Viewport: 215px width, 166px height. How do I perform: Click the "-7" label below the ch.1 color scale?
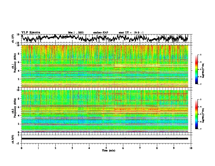pyautogui.click(x=200, y=84)
